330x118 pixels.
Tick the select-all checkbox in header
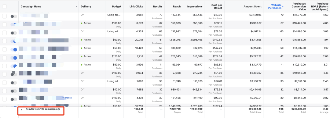coord(4,6)
